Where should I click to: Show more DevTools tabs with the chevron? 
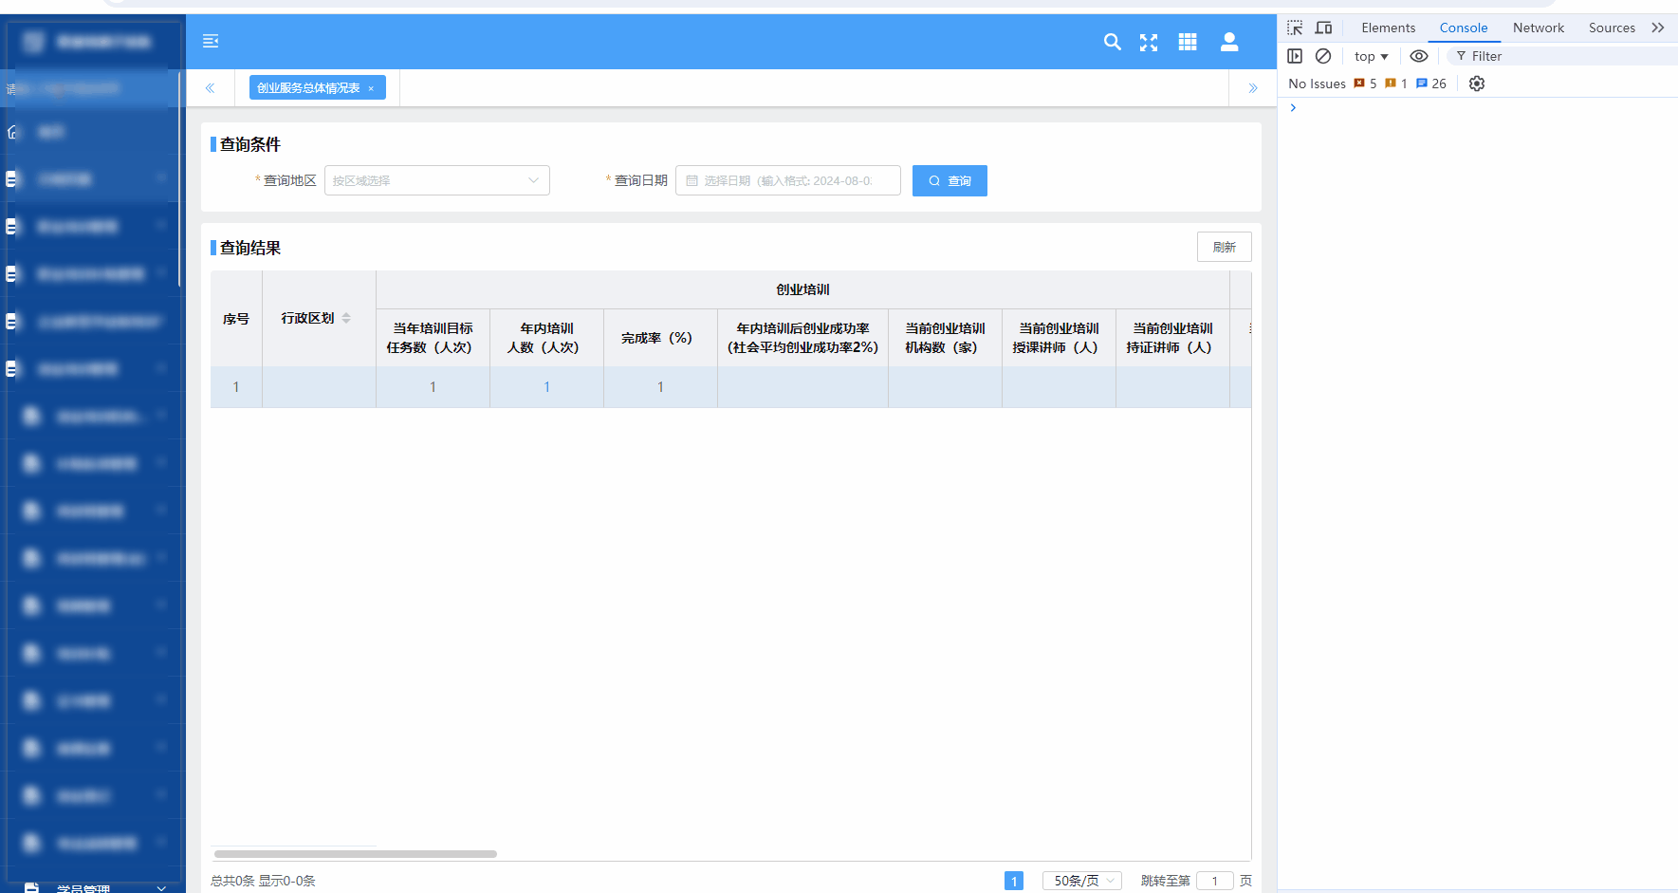click(x=1658, y=28)
